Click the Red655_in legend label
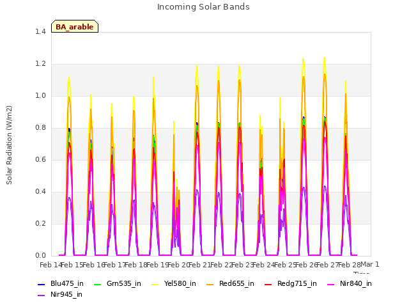Viewport: 409px width, 307px height. pyautogui.click(x=236, y=283)
